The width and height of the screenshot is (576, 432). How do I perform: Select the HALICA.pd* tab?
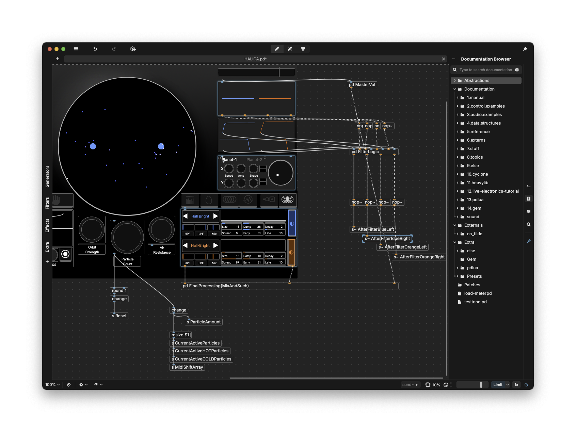point(255,59)
